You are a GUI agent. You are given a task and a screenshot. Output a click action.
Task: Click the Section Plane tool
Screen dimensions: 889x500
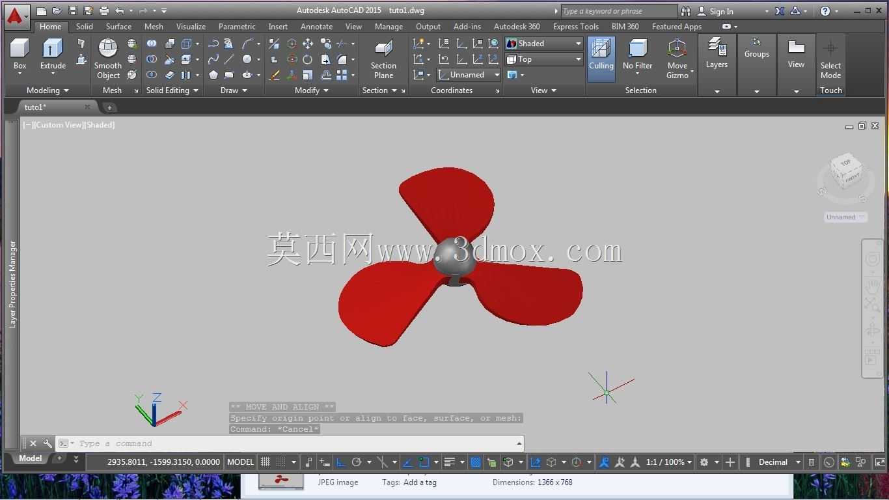tap(383, 59)
